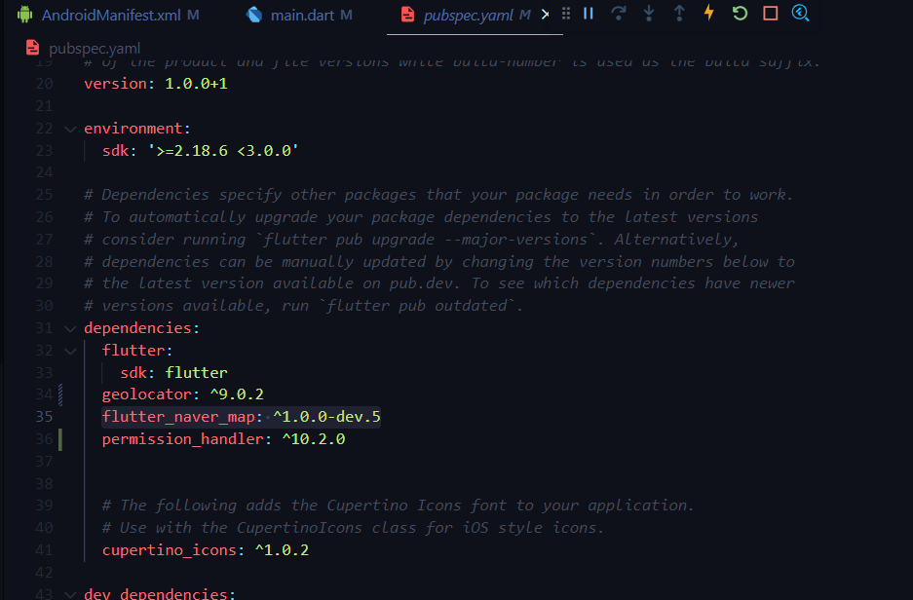Screen dimensions: 913x600
Task: Click the modified gutter marker on line 34
Action: coord(60,394)
